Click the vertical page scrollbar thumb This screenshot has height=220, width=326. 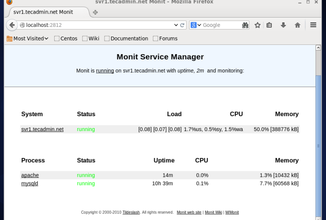[319, 145]
